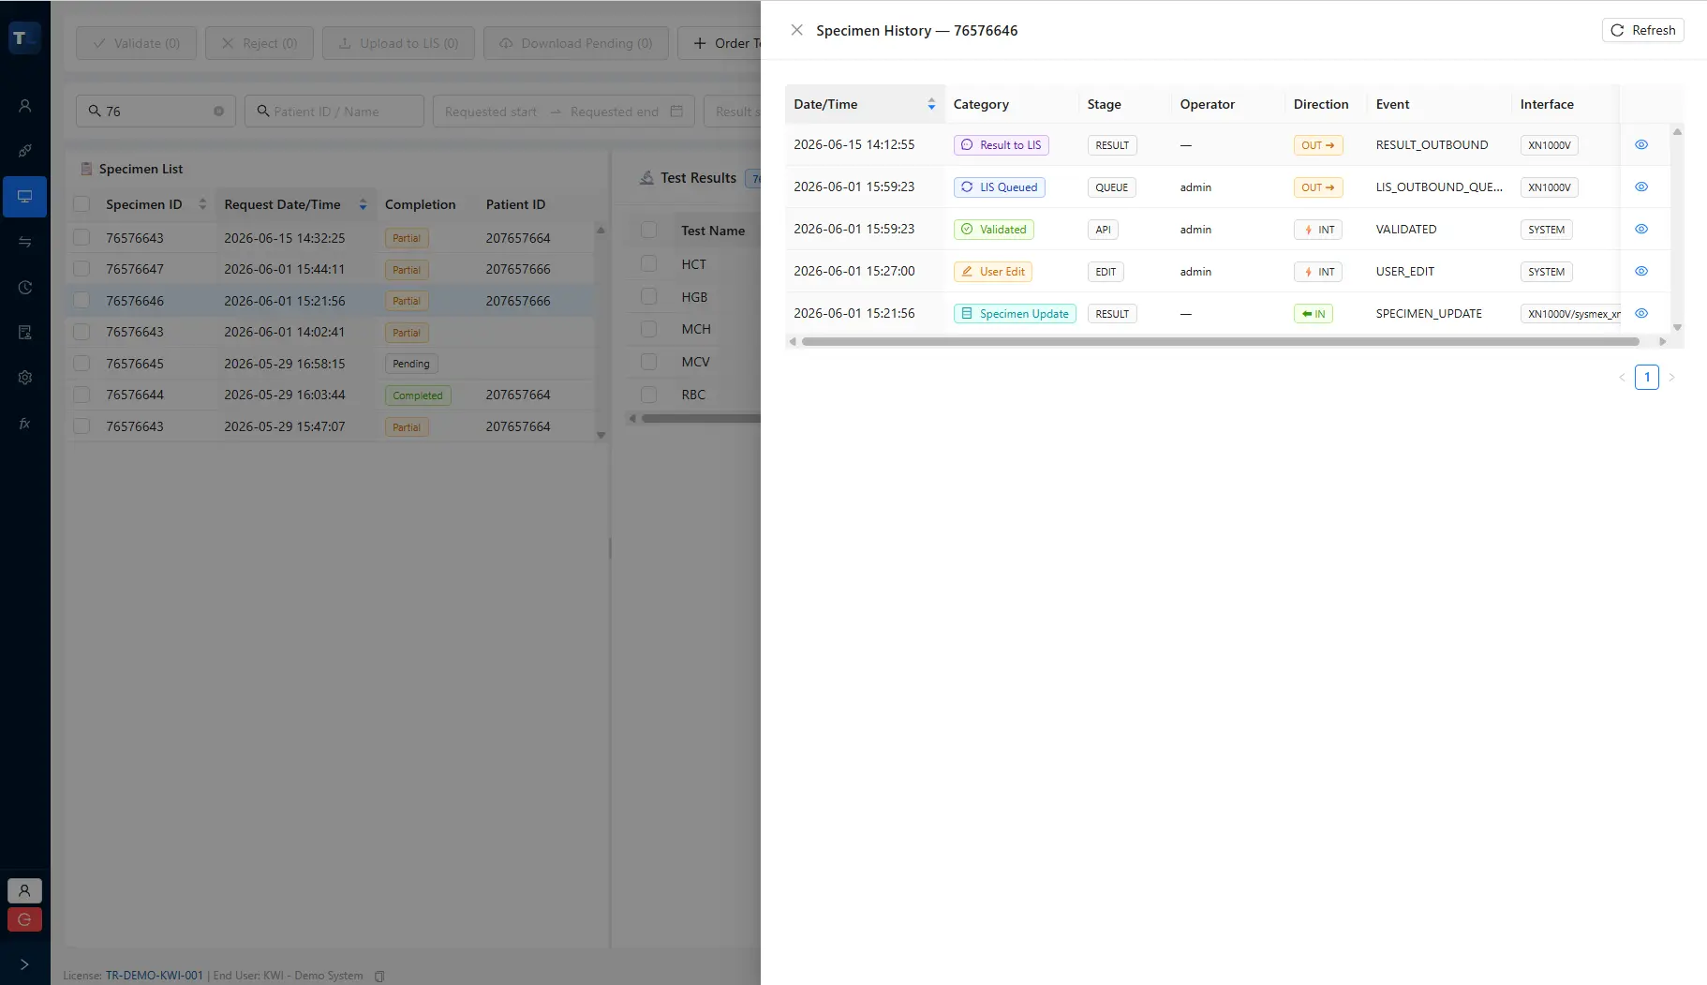
Task: Click Download Pending (0) button
Action: [x=575, y=43]
